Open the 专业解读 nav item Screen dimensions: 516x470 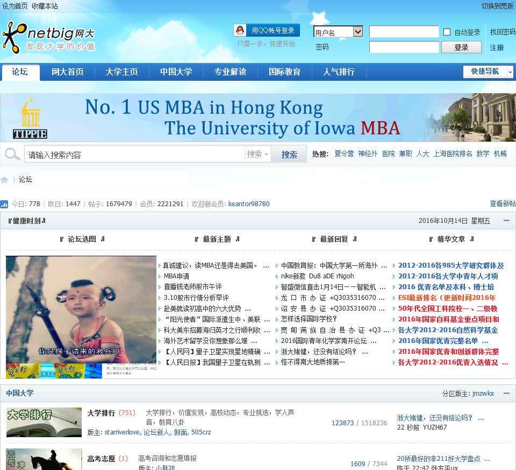click(231, 72)
